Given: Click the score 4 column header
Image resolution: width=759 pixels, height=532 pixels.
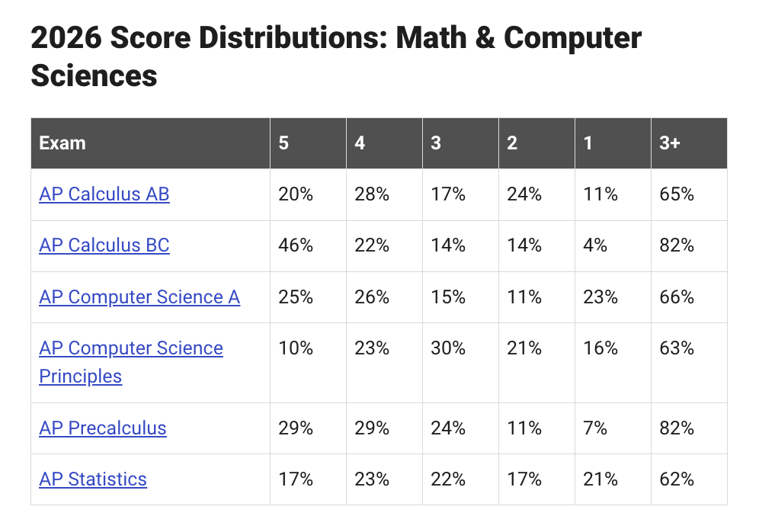Looking at the screenshot, I should [384, 143].
